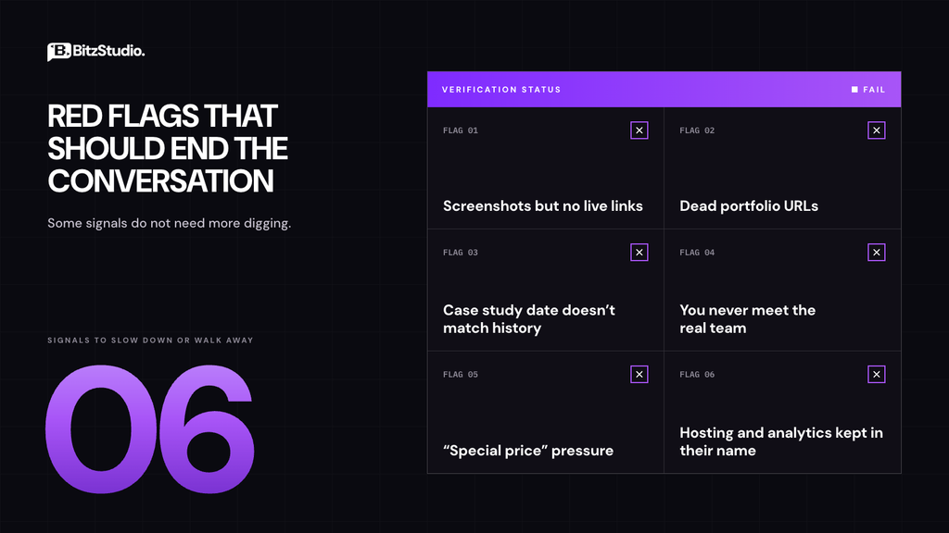Click the X box on Flag 03
Image resolution: width=949 pixels, height=533 pixels.
click(639, 253)
